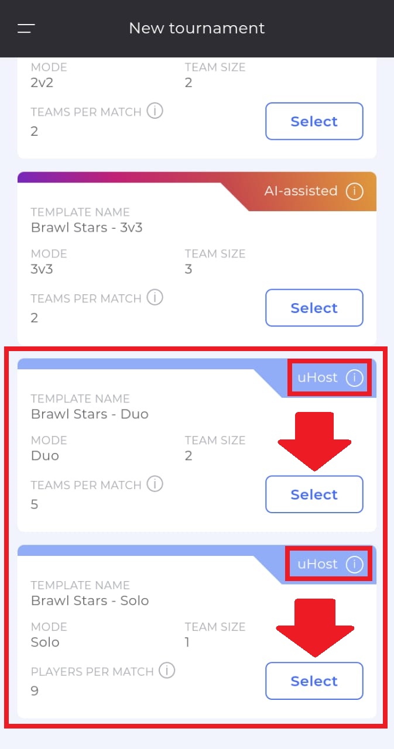This screenshot has height=749, width=394.
Task: View Players Per Match info tooltip
Action: coord(167,671)
